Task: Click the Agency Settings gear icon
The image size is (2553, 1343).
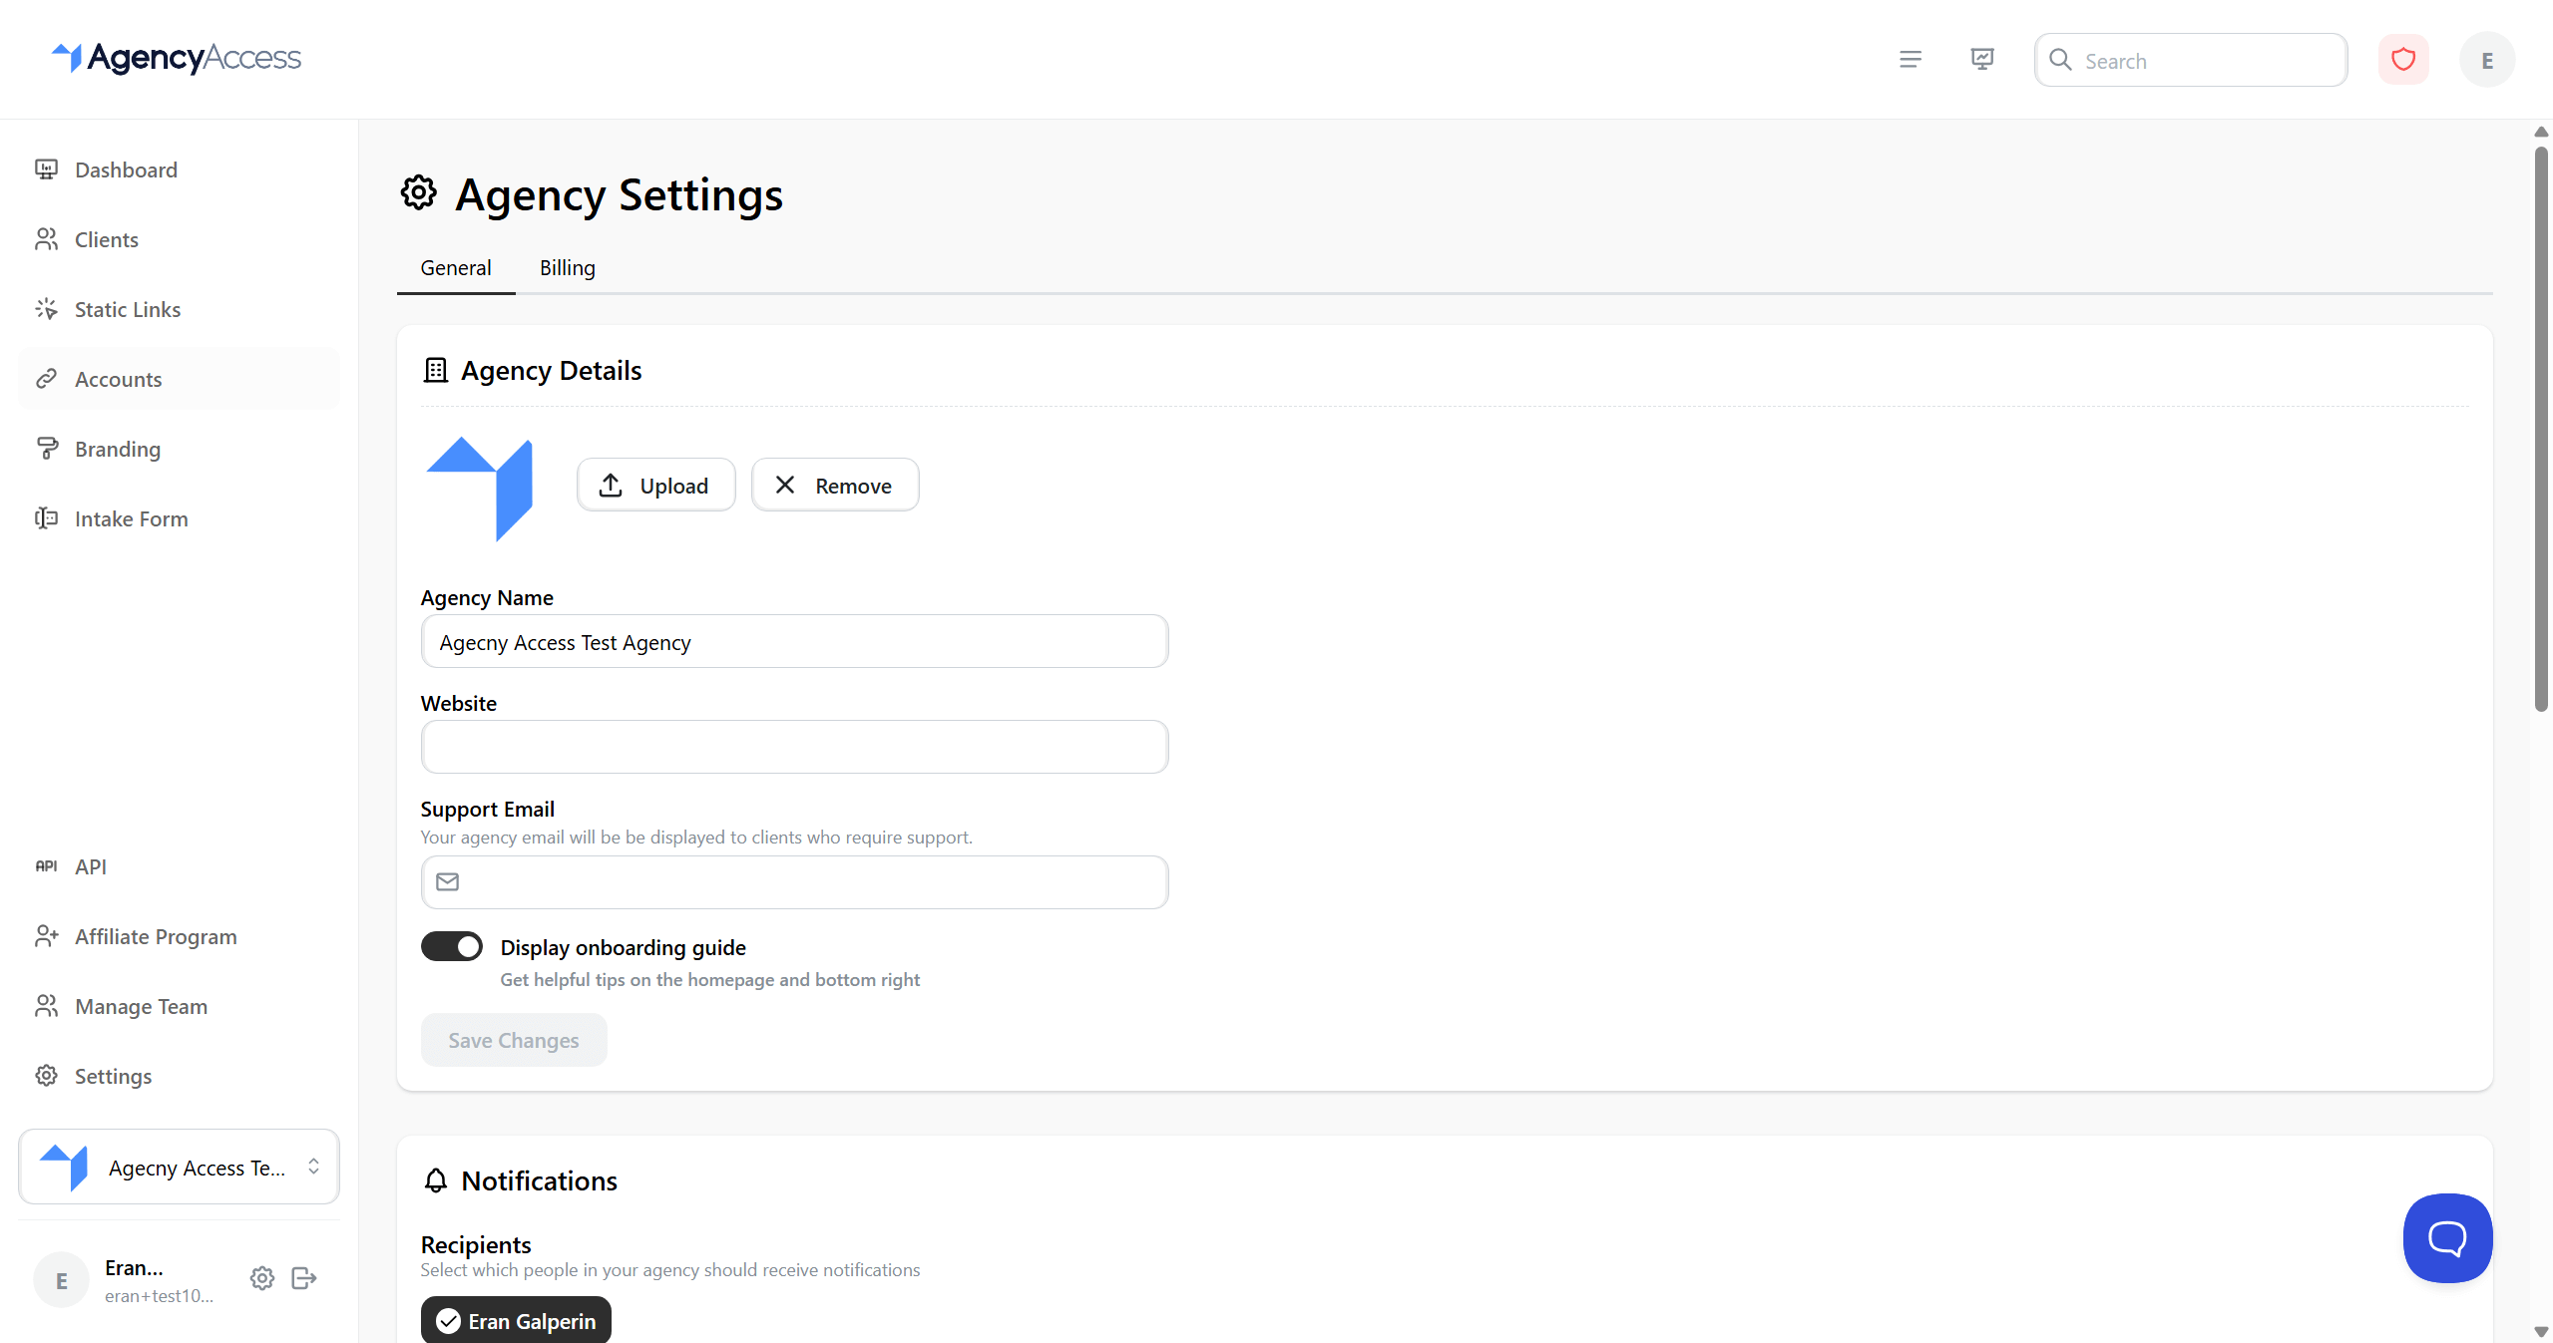Action: (419, 193)
